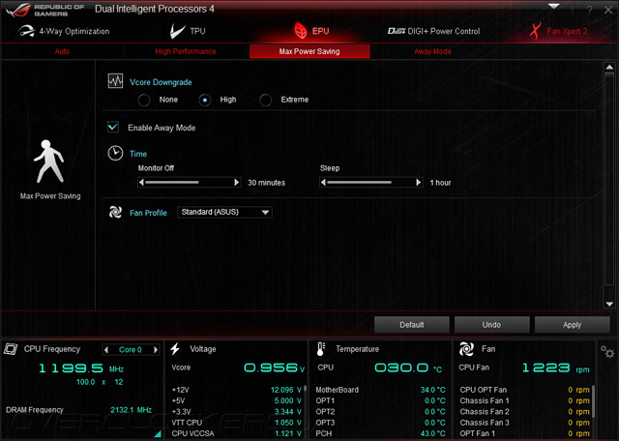Image resolution: width=619 pixels, height=441 pixels.
Task: Click the green triangle under DRAM Frequency
Action: point(158,434)
